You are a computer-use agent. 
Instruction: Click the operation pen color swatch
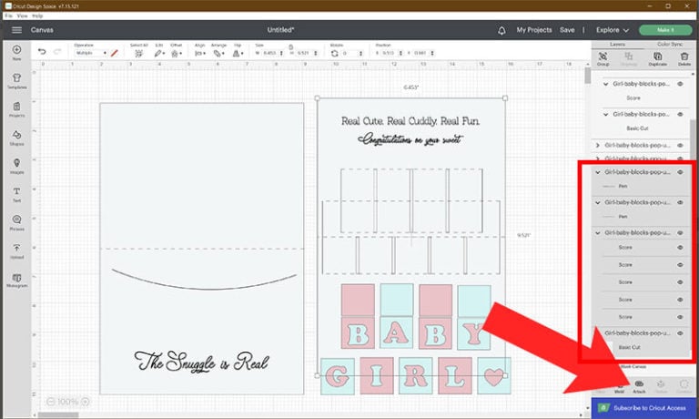pos(114,53)
